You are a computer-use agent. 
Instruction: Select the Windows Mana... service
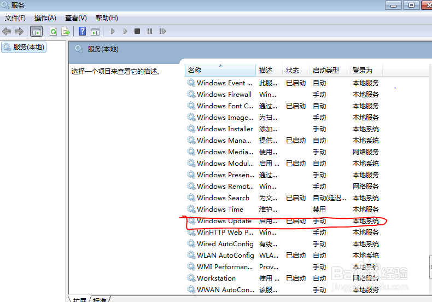coord(283,140)
